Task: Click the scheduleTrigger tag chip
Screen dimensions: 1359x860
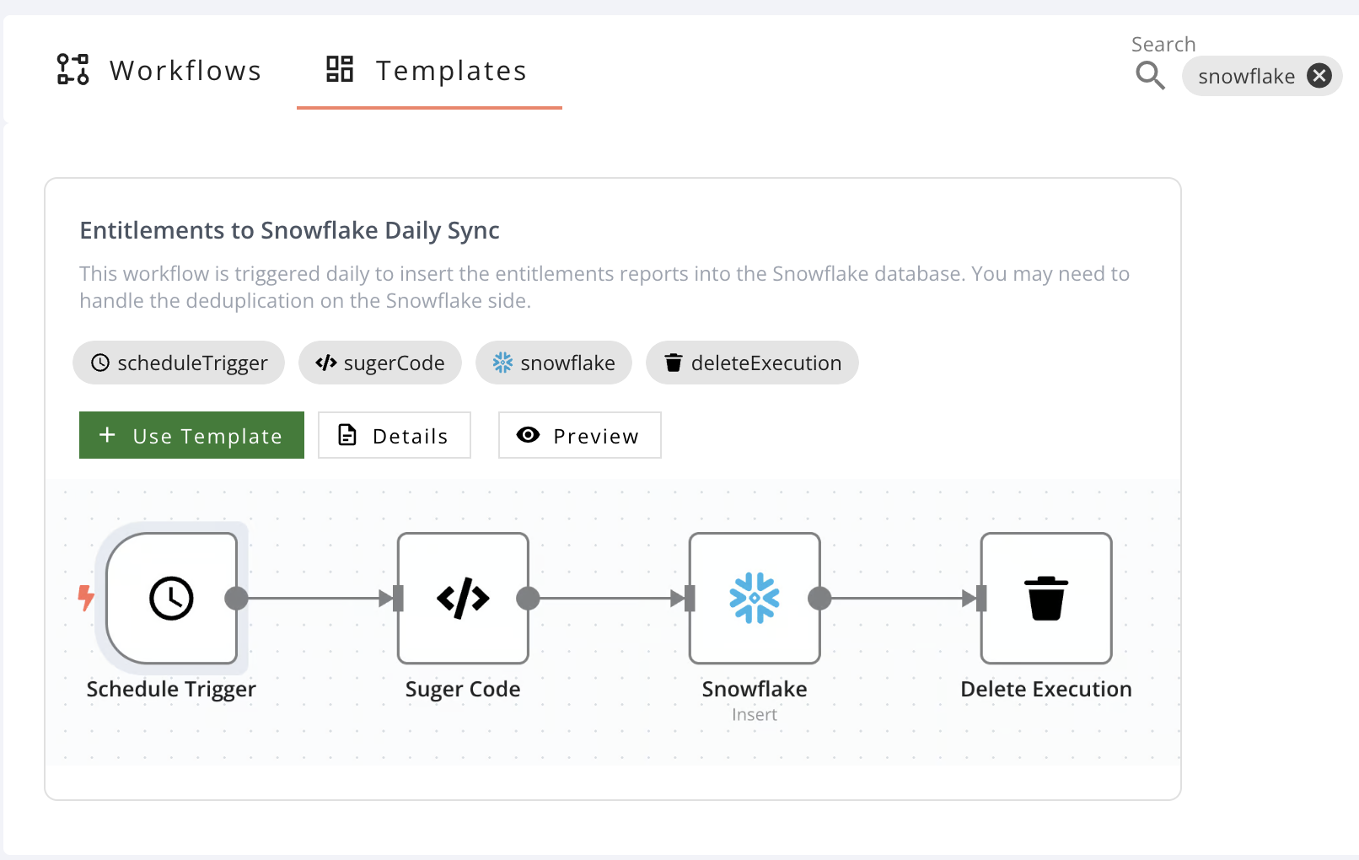Action: tap(179, 363)
